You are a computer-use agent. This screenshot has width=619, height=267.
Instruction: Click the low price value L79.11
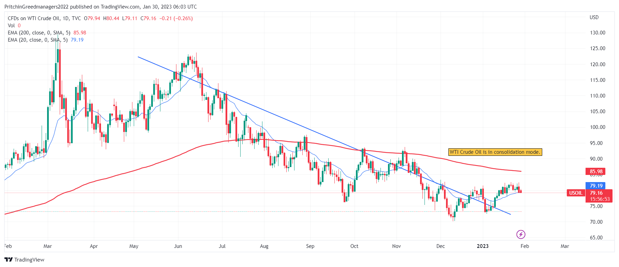point(130,18)
